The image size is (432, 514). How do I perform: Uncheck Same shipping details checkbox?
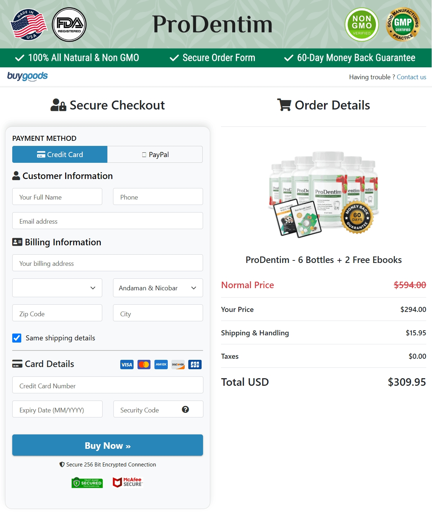click(17, 338)
